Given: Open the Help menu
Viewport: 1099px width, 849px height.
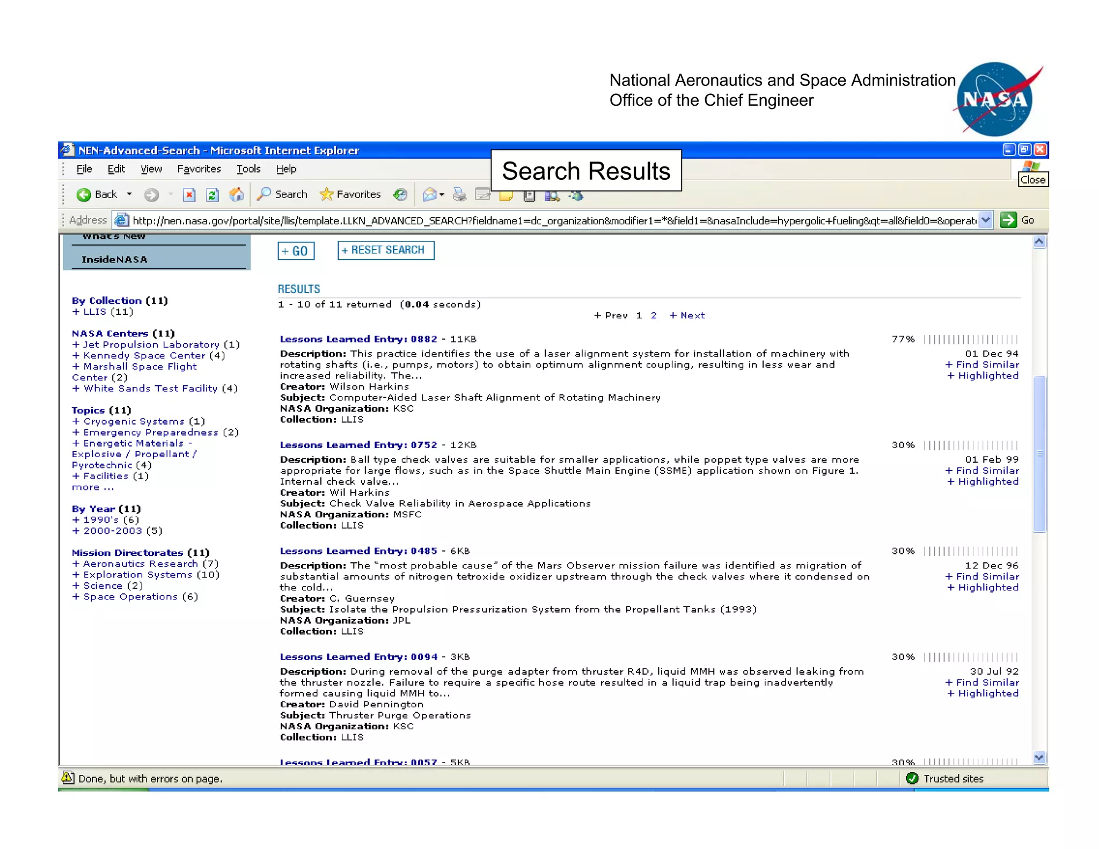Looking at the screenshot, I should pos(286,169).
